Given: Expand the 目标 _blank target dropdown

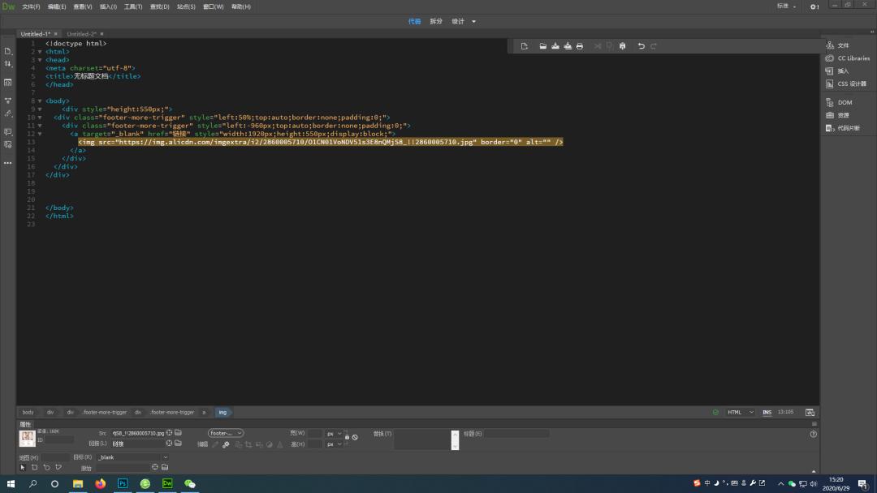Looking at the screenshot, I should [165, 457].
